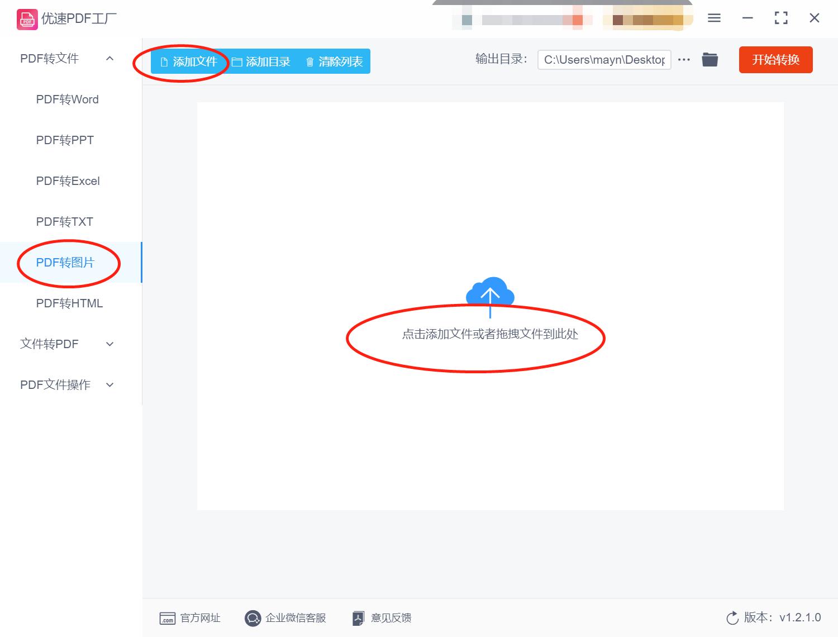Click the 开始转换 button
838x637 pixels.
775,60
